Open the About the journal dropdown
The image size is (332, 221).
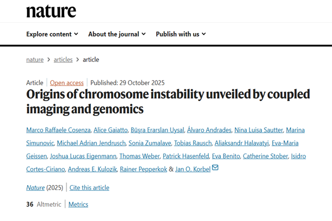pos(117,34)
